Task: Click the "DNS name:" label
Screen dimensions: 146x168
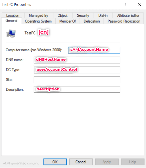Action: click(15, 60)
